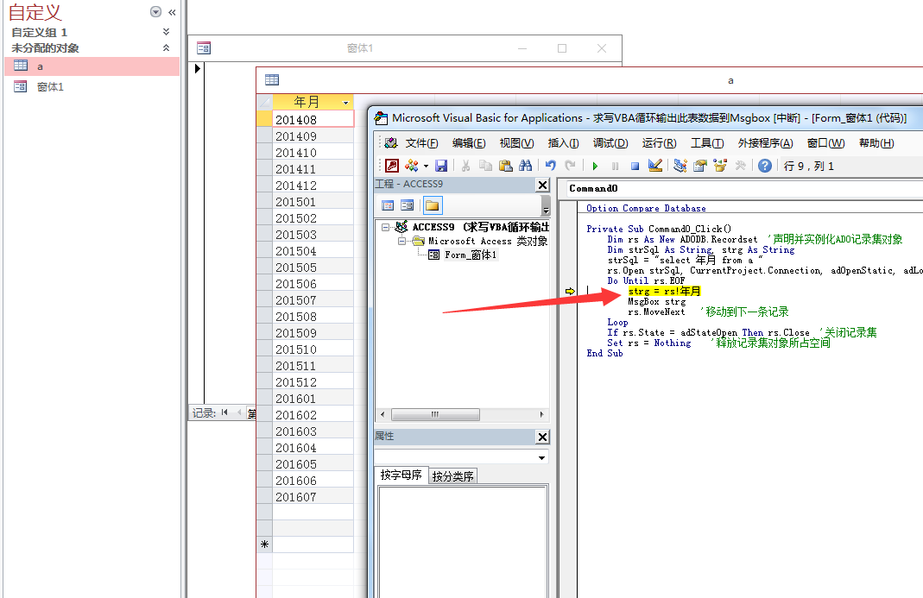
Task: Click the 201607 cell in table a
Action: pyautogui.click(x=313, y=497)
